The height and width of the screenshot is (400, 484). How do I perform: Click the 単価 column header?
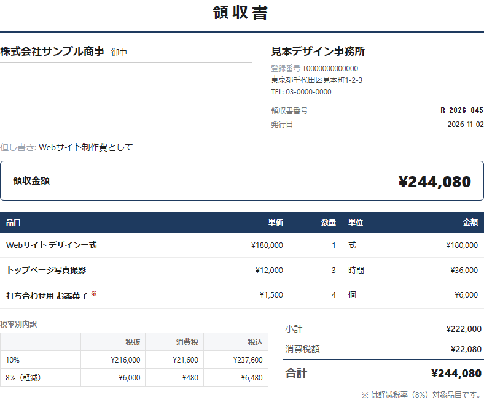[276, 222]
